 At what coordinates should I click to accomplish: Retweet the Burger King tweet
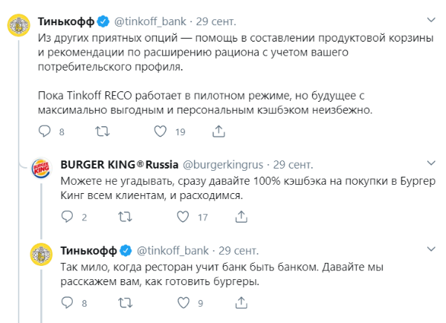pos(125,217)
